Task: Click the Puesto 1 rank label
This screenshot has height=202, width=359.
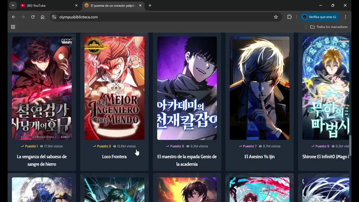Action: (29, 146)
